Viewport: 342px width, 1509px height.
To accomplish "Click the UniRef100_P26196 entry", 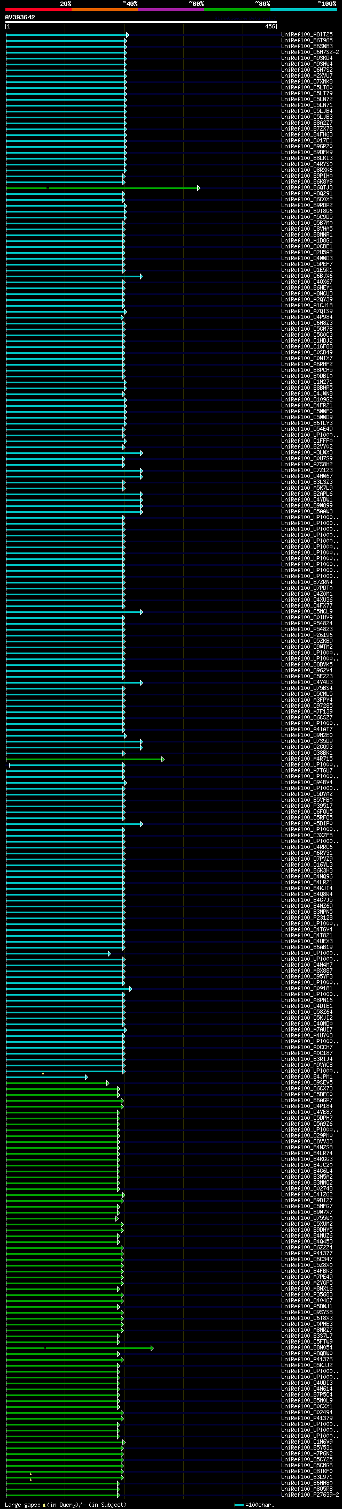I will coord(307,635).
